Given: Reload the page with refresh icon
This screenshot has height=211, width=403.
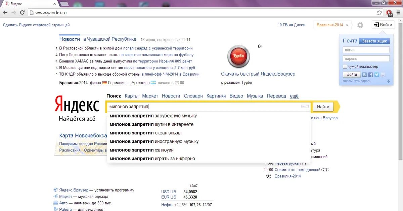Looking at the screenshot, I should [22, 13].
